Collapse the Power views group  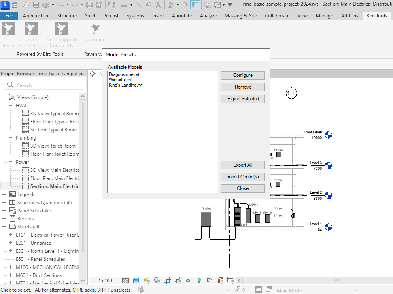(11, 162)
